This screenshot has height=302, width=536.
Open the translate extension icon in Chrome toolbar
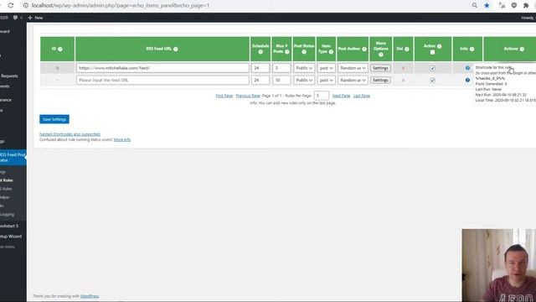click(x=502, y=6)
